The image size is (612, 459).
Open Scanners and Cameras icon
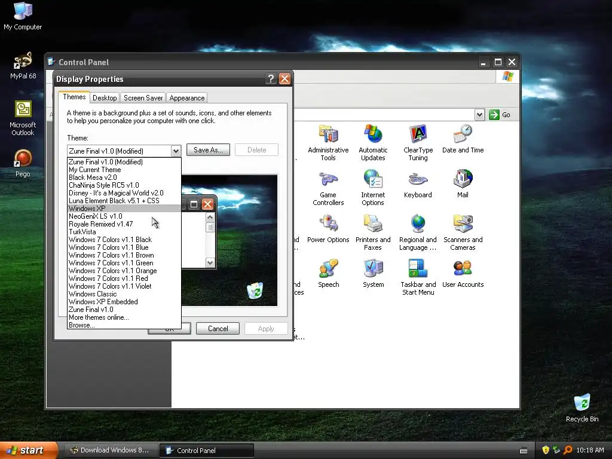coord(463,232)
